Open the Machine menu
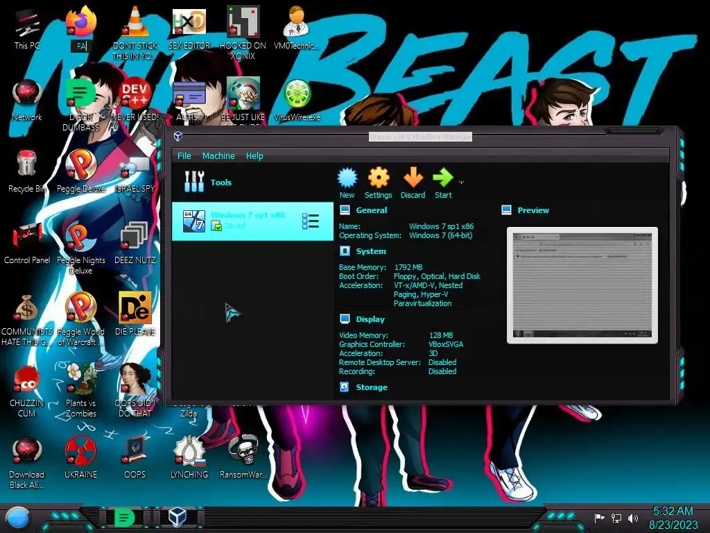 point(218,156)
